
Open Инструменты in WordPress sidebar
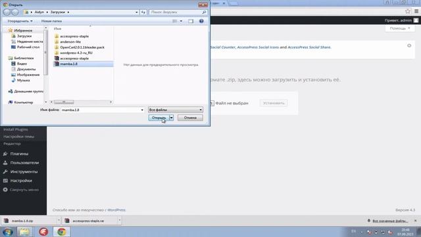[24, 172]
